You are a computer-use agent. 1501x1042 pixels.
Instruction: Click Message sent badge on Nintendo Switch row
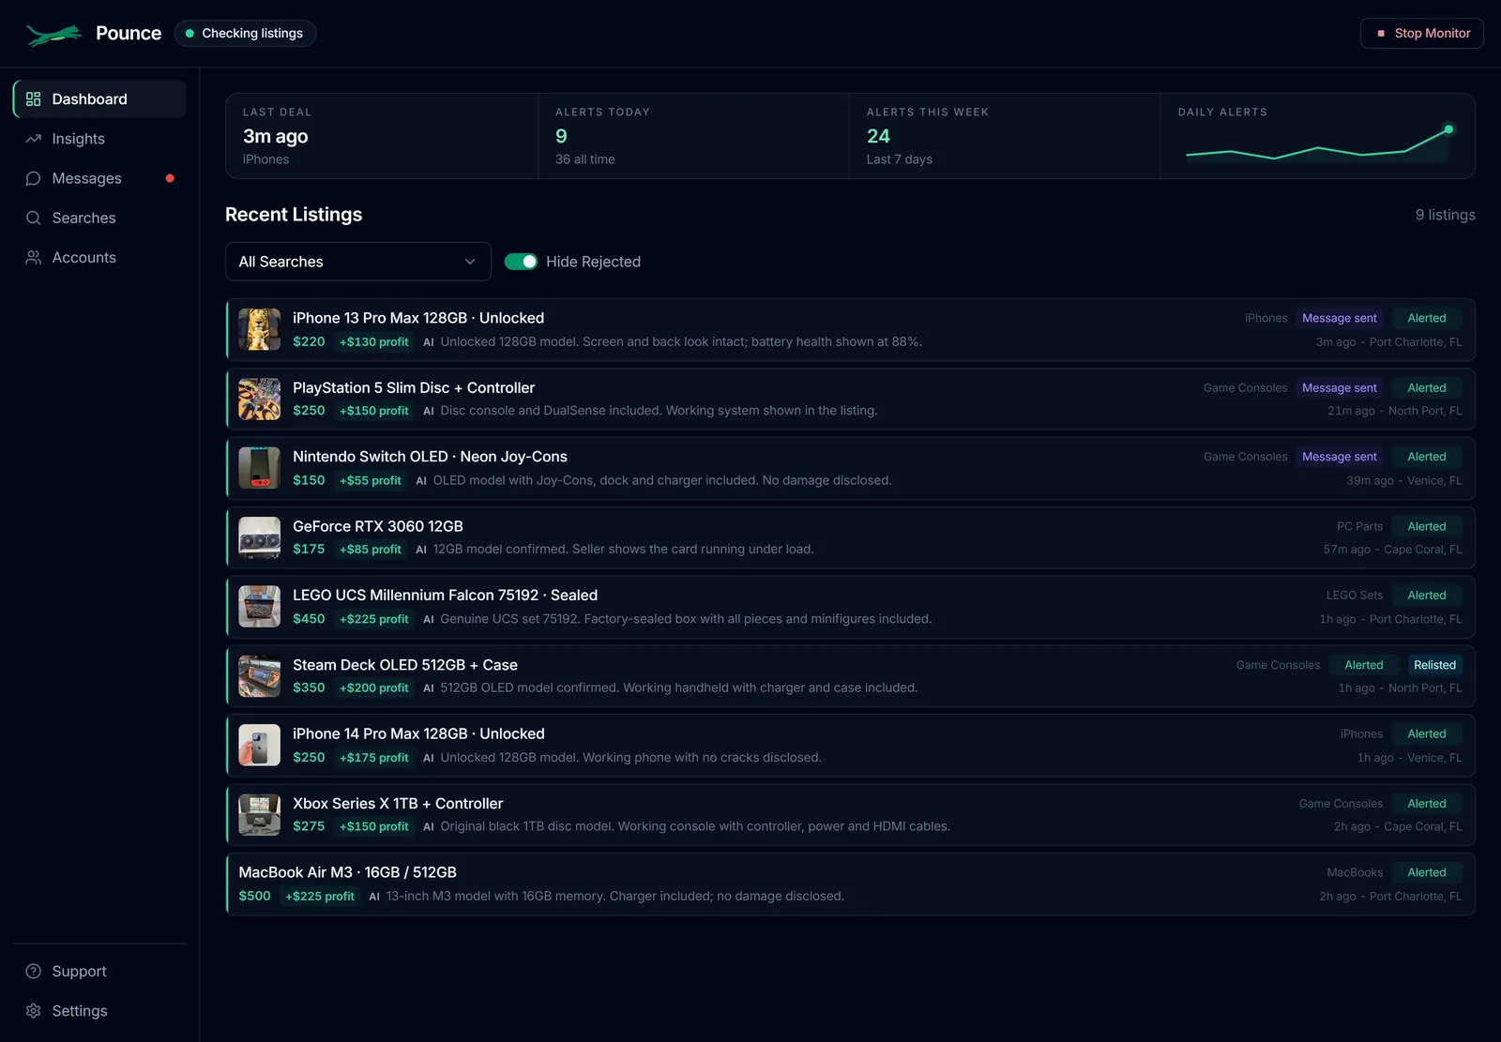tap(1340, 457)
